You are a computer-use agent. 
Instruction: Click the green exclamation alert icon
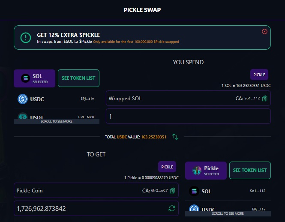tap(26, 38)
